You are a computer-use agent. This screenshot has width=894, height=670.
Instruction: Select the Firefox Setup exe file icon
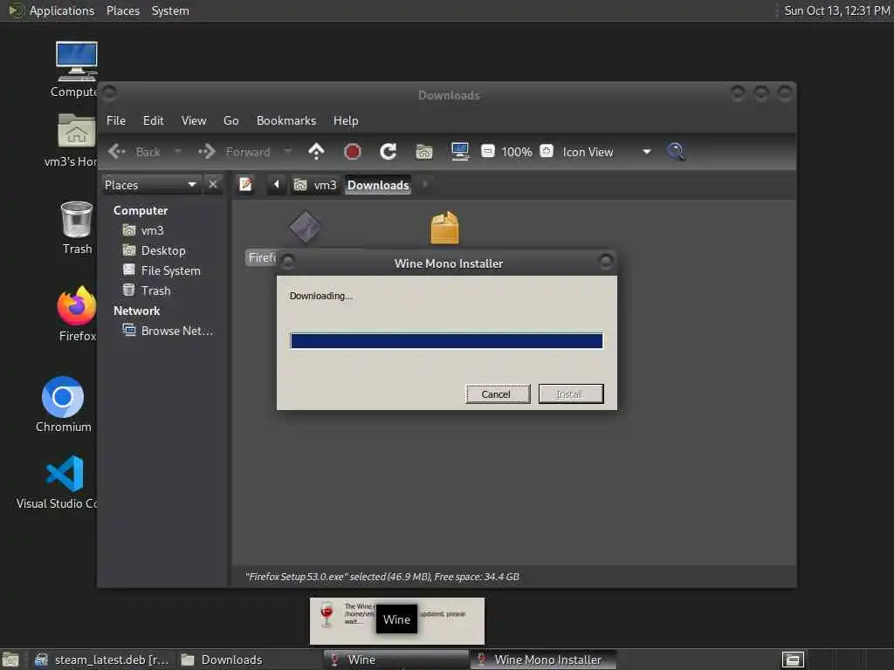pyautogui.click(x=306, y=228)
